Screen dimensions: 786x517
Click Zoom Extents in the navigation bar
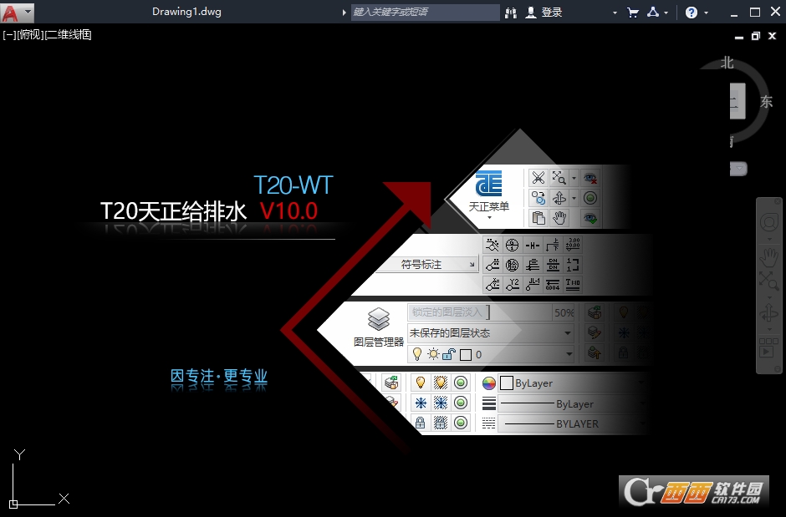click(769, 281)
